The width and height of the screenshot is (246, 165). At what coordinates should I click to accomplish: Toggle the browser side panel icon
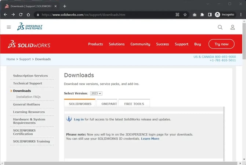[x=210, y=15]
